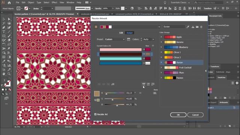This screenshot has height=135, width=240.
Task: Select the Selection tool arrow
Action: click(4, 19)
